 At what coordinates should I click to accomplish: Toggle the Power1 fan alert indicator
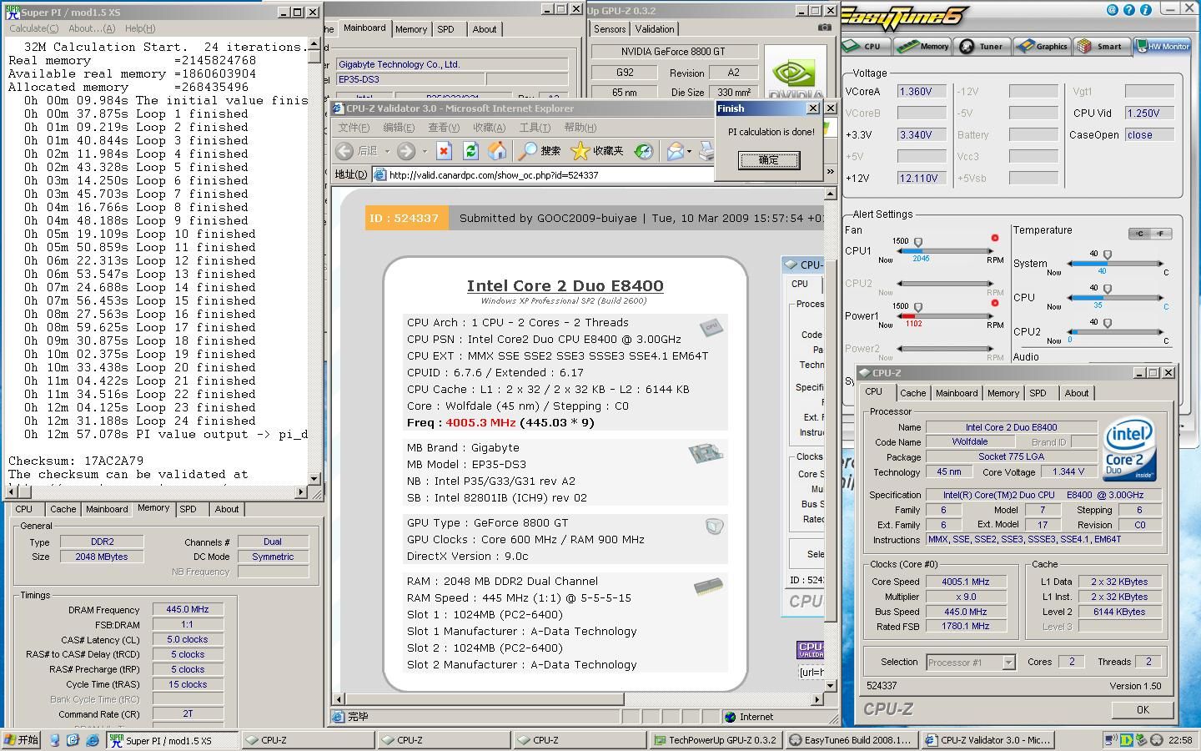pyautogui.click(x=994, y=303)
